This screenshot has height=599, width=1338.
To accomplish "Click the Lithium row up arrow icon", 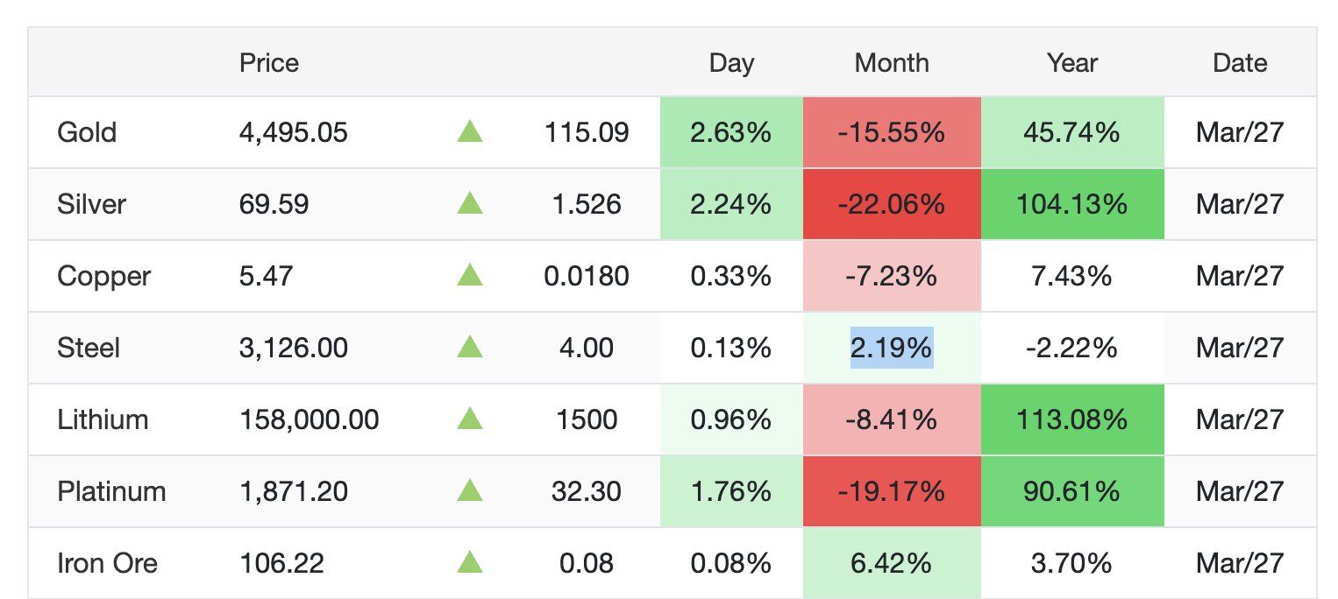I will pyautogui.click(x=470, y=420).
